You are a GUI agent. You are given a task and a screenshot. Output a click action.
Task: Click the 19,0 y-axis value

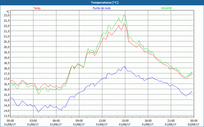point(7,57)
